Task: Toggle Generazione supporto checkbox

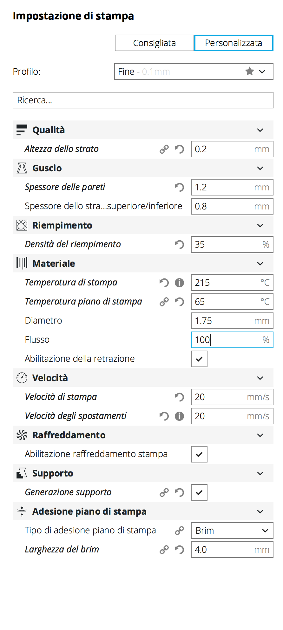Action: pos(199,492)
